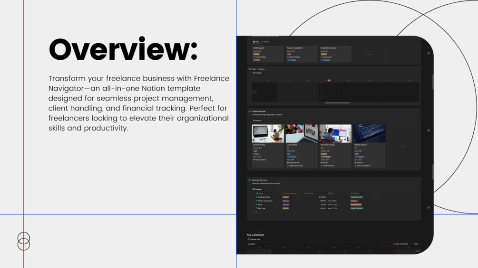
Task: Add a new project in Projects gallery
Action: tap(403, 147)
